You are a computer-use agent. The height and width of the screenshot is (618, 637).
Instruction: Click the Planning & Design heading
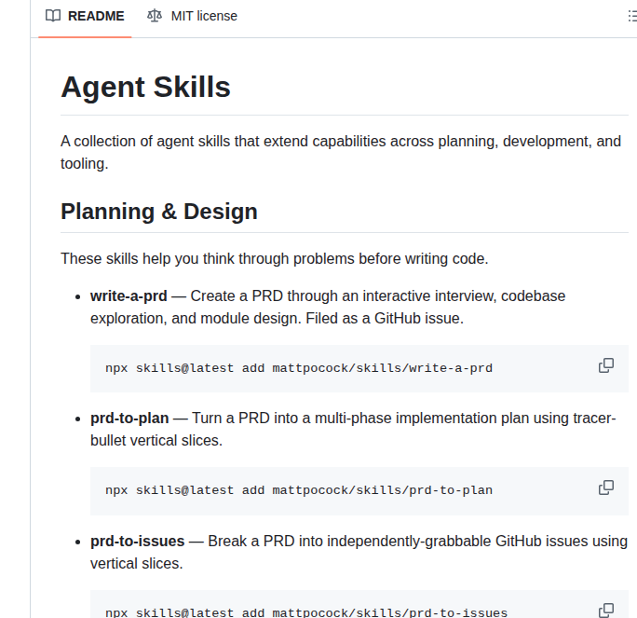pyautogui.click(x=158, y=212)
